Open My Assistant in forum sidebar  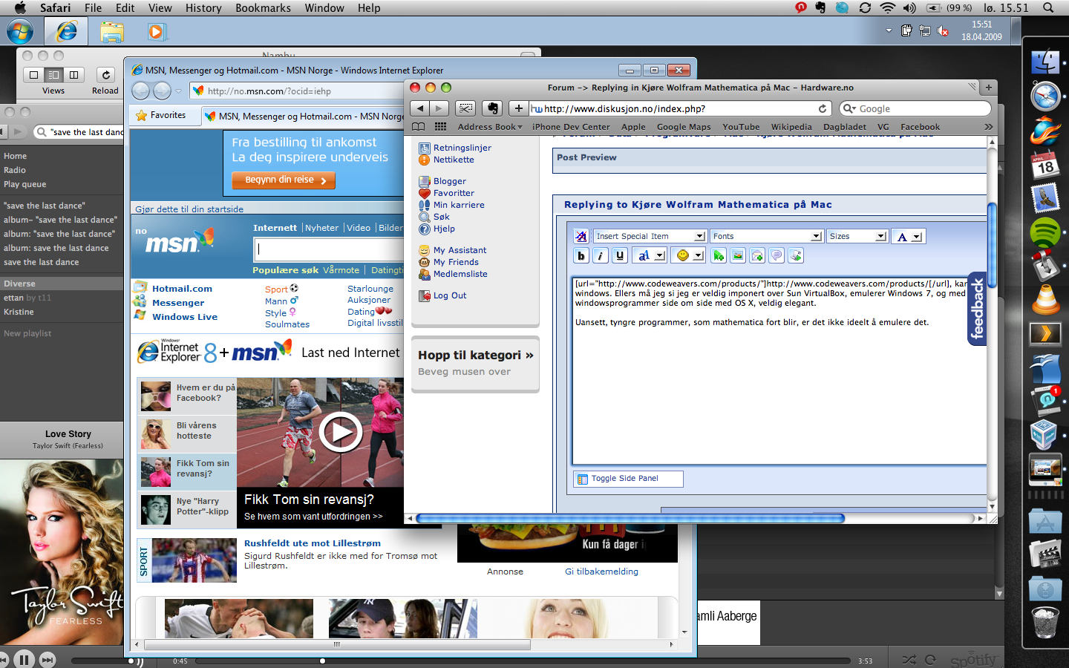[x=460, y=250]
